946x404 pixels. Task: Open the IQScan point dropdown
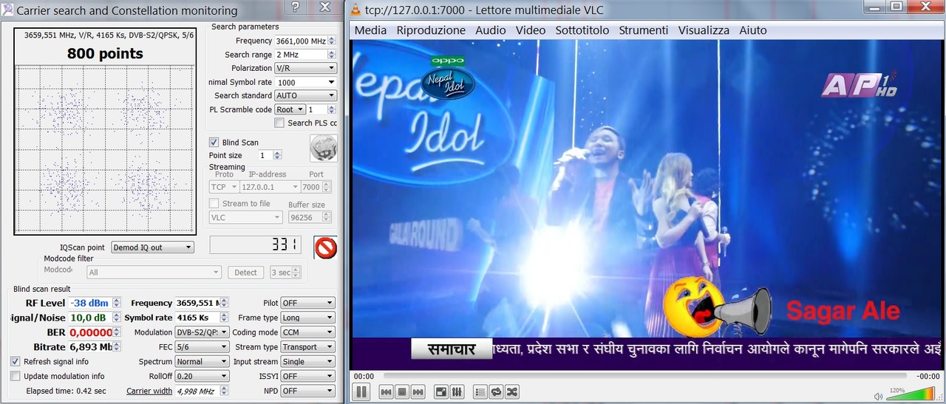point(152,247)
